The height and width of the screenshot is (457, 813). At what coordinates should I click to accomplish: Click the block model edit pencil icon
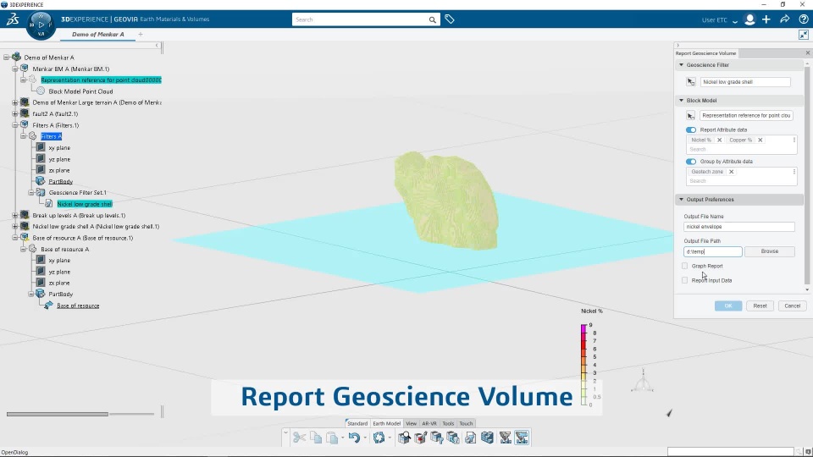pyautogui.click(x=421, y=438)
